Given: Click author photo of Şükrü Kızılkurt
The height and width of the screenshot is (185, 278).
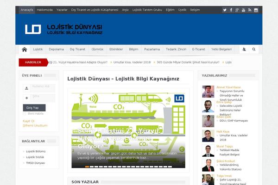Looking at the screenshot, I should [208, 166].
